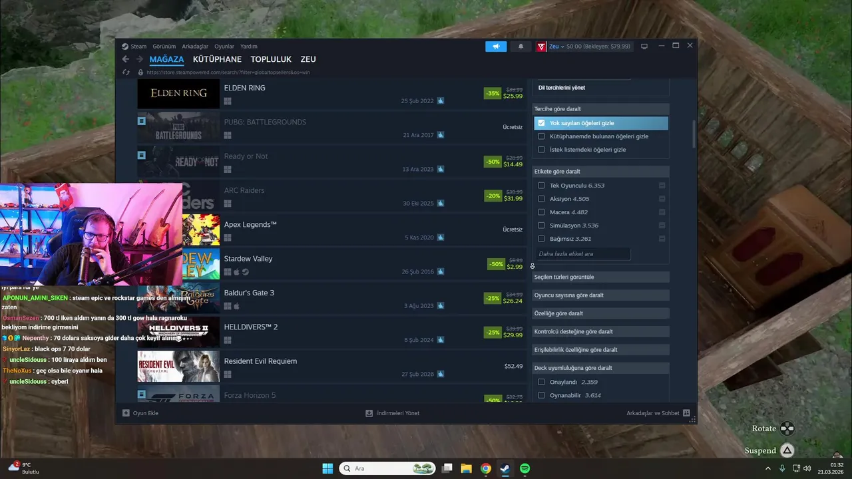Screen dimensions: 852x479
Task: Check the Macera tag filter
Action: 541,212
